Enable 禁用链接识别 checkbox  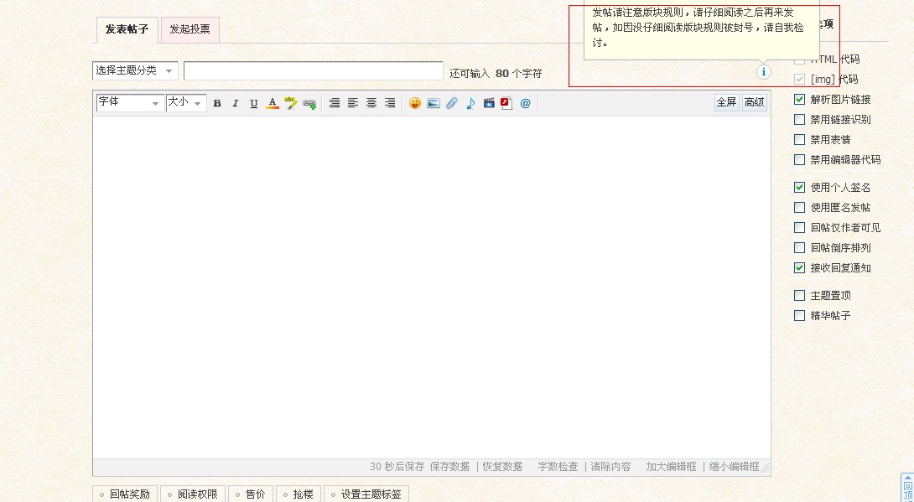pos(800,119)
